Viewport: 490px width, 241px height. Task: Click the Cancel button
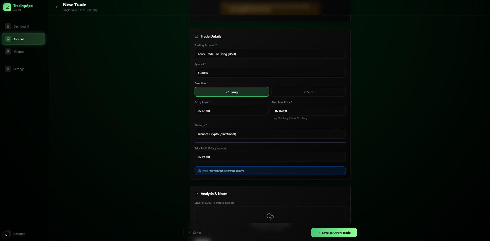(x=195, y=232)
